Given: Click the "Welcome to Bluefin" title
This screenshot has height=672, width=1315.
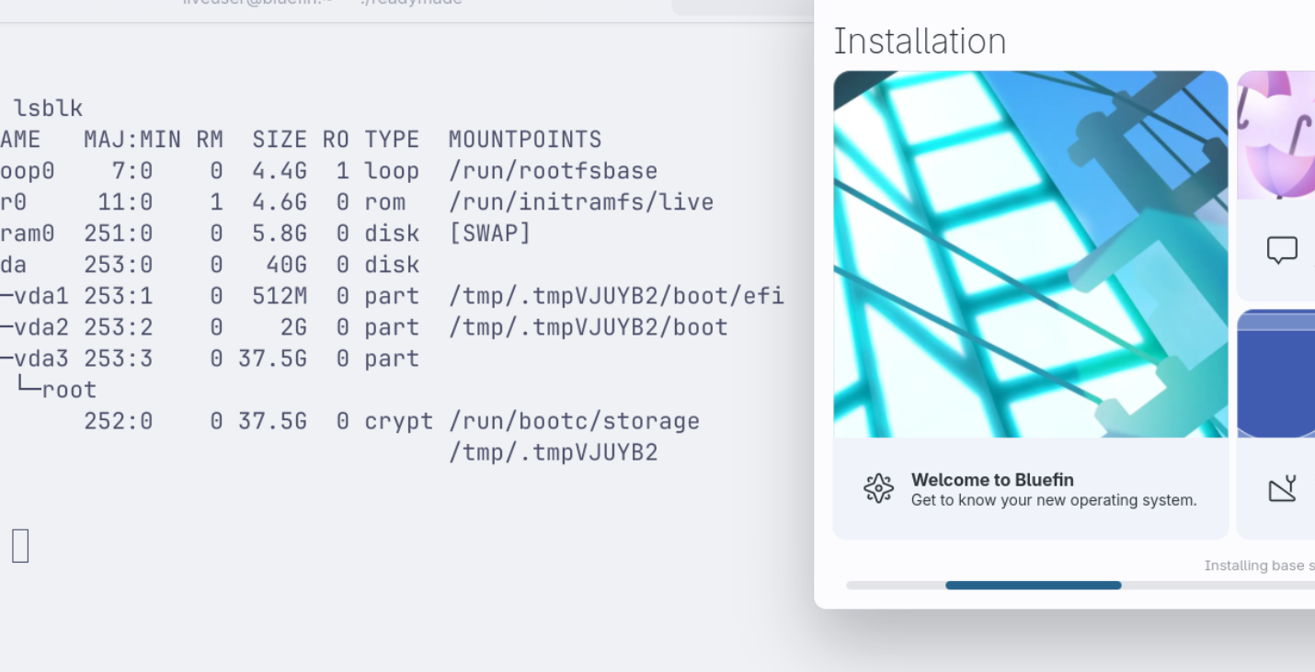Looking at the screenshot, I should [992, 480].
